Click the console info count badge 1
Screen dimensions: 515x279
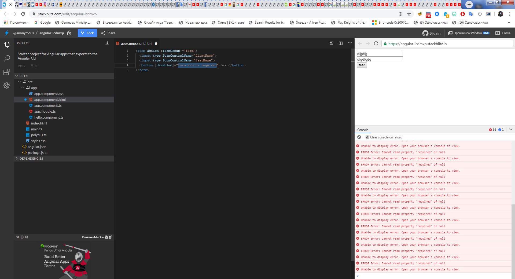(501, 130)
